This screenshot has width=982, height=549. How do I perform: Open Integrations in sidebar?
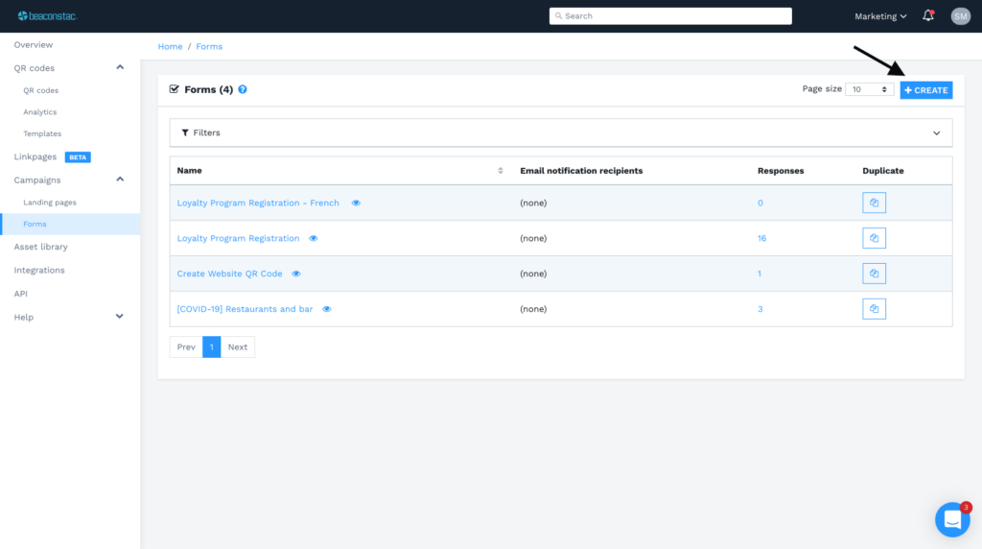[x=38, y=270]
